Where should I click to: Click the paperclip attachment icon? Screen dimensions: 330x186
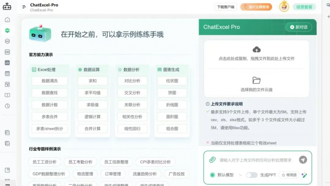click(212, 160)
